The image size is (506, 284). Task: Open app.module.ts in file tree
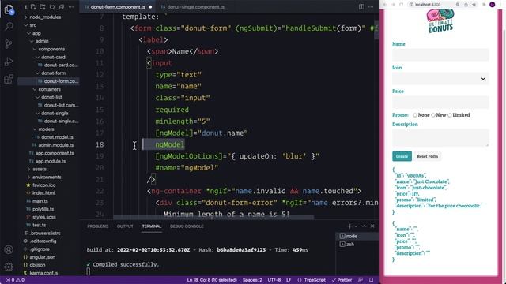(x=51, y=161)
